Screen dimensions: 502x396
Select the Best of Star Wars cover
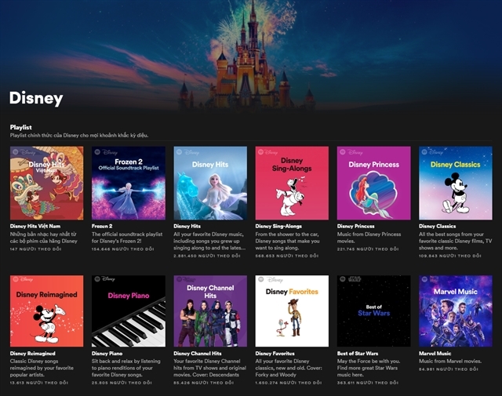coord(374,311)
